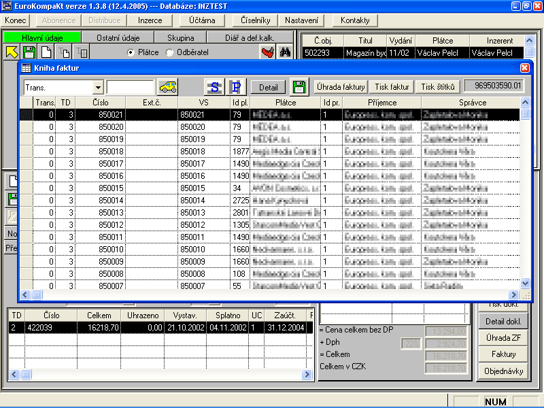Select the Odběratel radio button
Screen dimensions: 544x408
170,52
